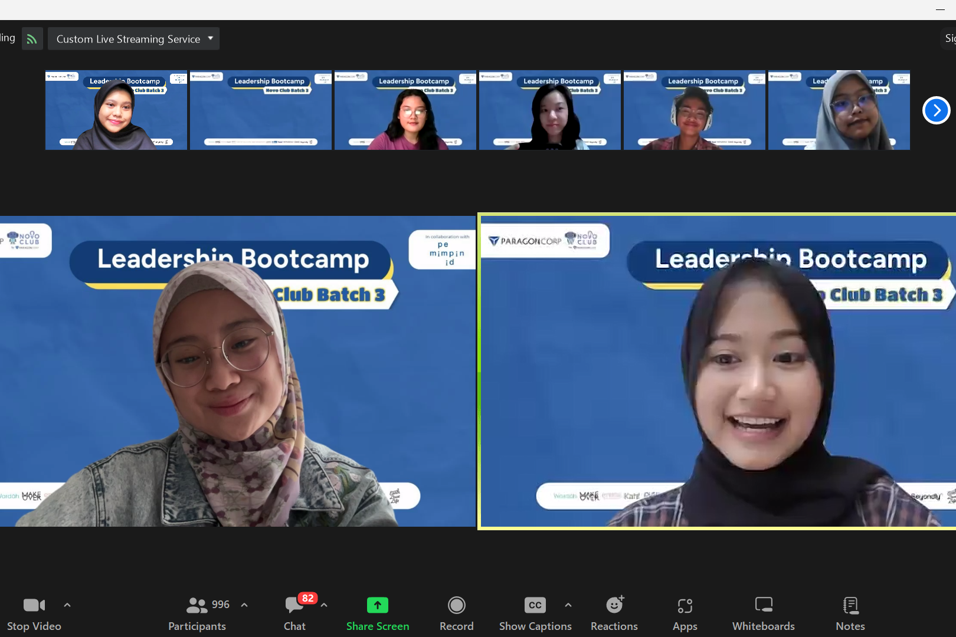Expand the Participants options arrow
The image size is (956, 637).
coord(244,605)
